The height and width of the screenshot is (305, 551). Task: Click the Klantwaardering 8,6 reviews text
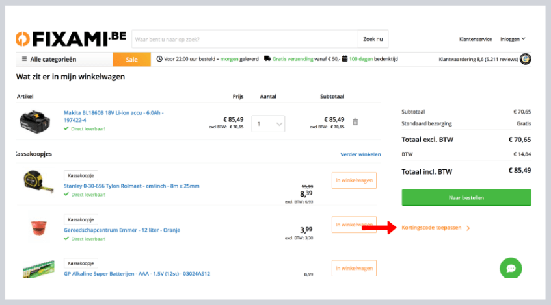[x=478, y=59]
